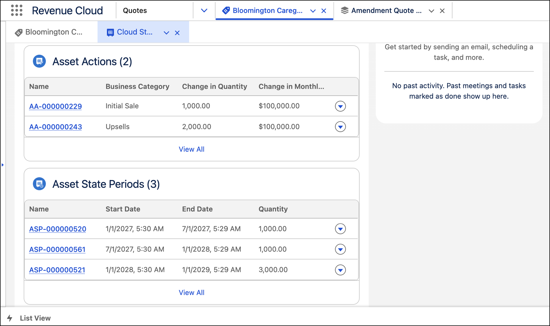Click the Bloomington C subtab tag icon
This screenshot has height=326, width=550.
tap(18, 32)
